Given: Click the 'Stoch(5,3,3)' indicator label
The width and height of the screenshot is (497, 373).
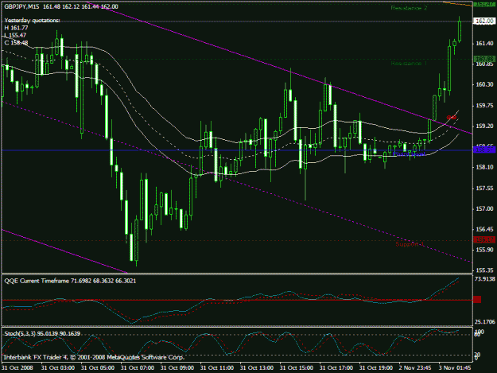Looking at the screenshot, I should click(20, 334).
